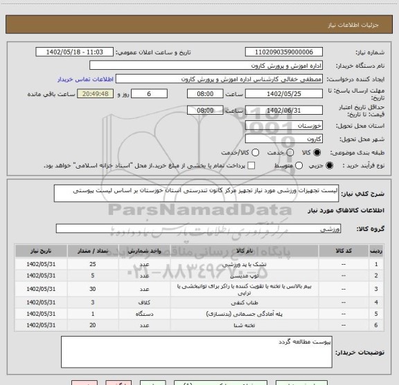
Task: Click the شرح کلی نیاز description box
Action: 196,194
